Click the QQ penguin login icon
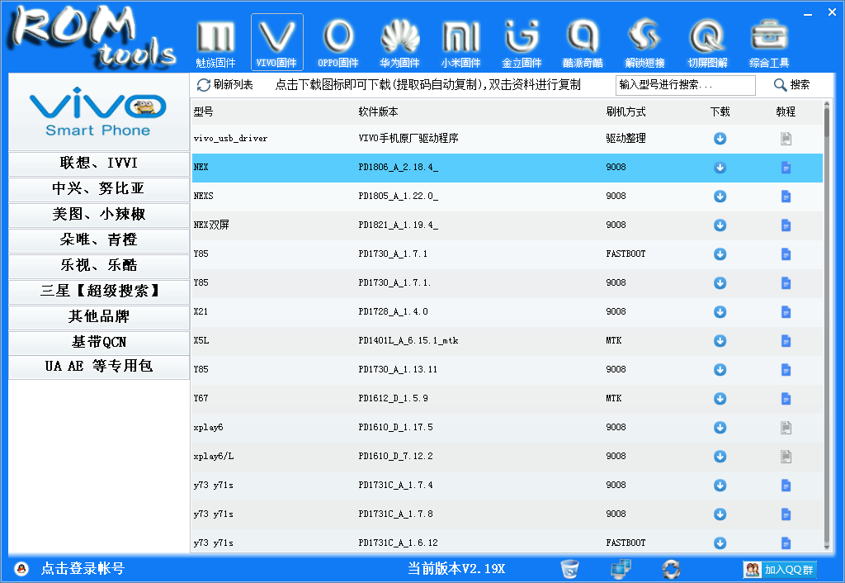 [x=21, y=568]
